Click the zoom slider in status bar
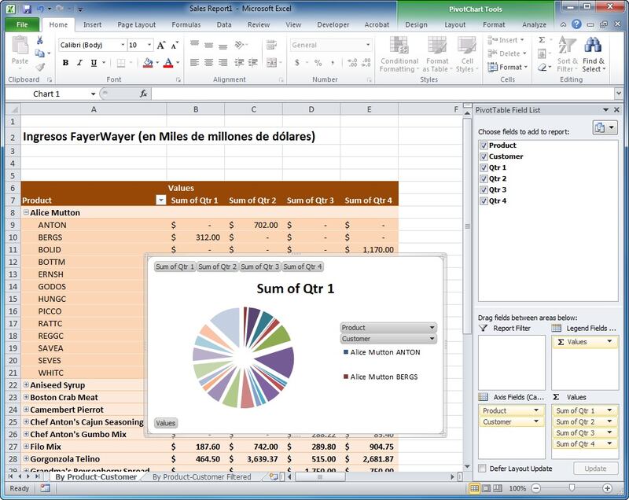Viewport: 629px width, 500px height. (572, 488)
